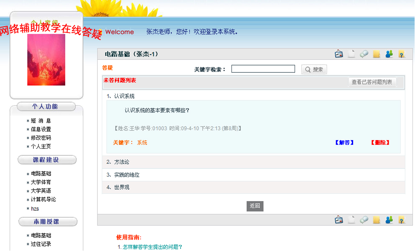Expand question 4 世界观

tap(122, 187)
